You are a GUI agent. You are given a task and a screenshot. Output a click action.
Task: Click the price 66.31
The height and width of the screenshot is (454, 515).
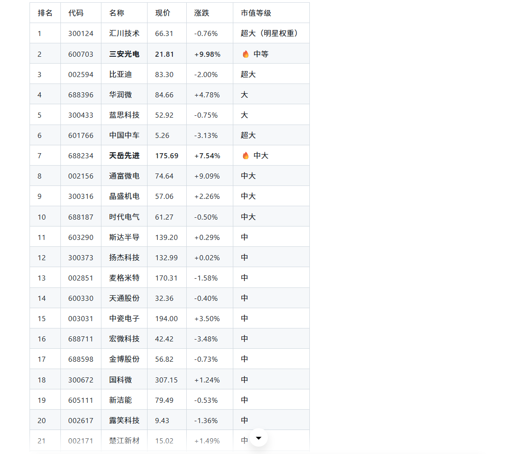[x=164, y=34]
